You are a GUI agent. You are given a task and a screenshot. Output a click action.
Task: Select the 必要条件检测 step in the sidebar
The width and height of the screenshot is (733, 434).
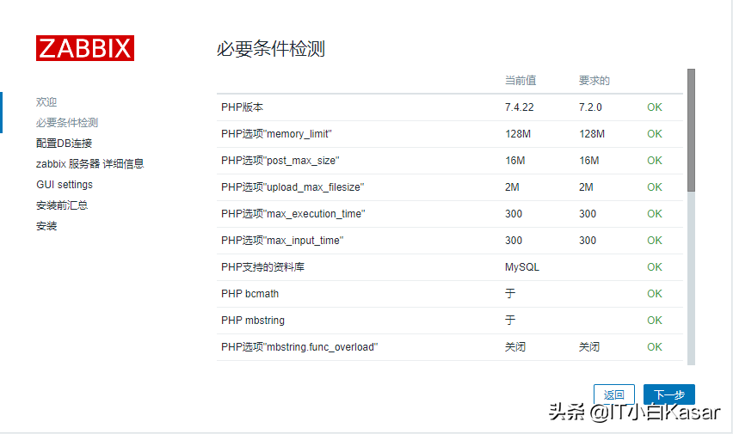pos(67,123)
